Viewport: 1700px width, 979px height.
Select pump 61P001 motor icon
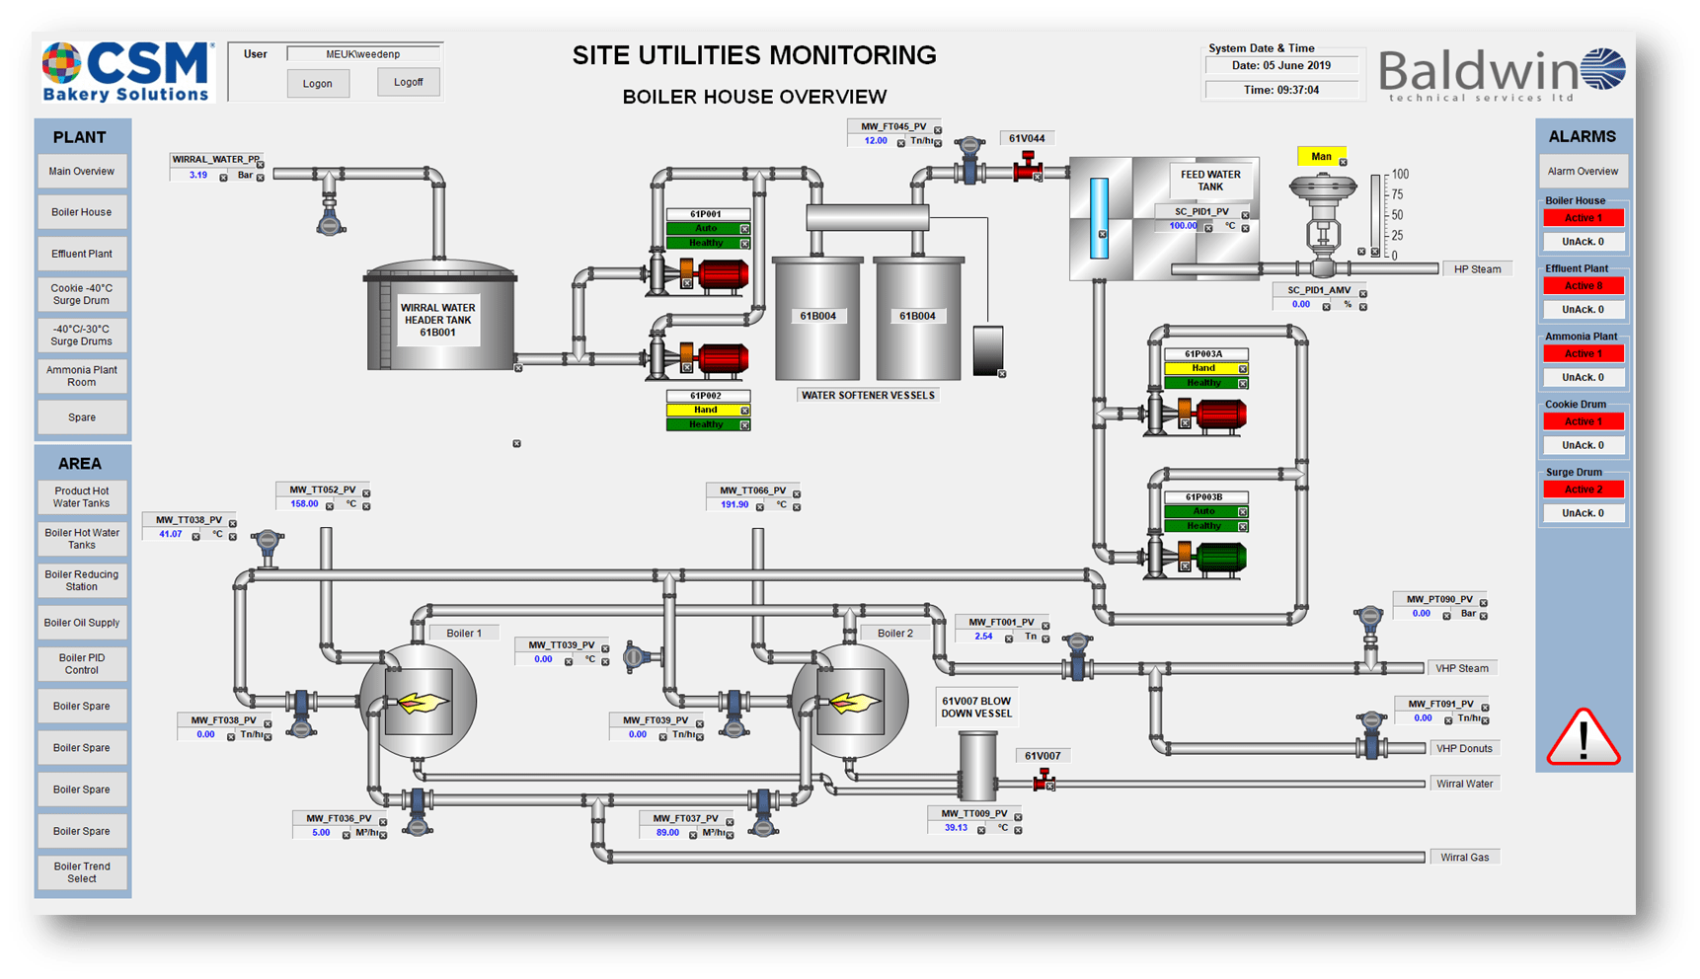723,275
